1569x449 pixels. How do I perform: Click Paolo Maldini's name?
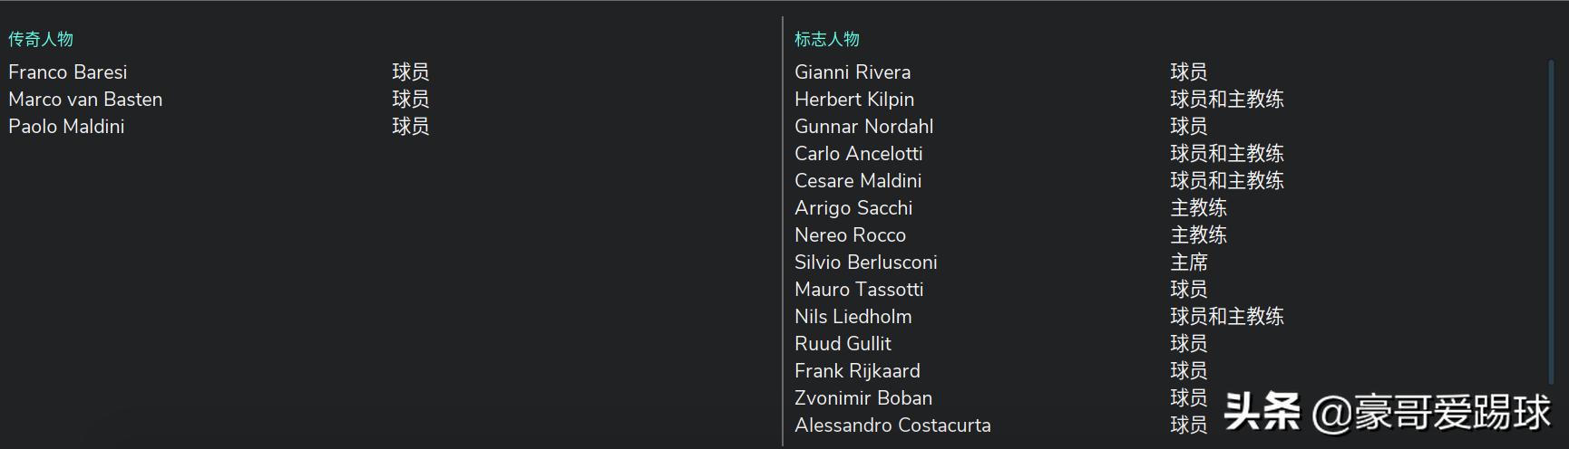click(x=66, y=127)
